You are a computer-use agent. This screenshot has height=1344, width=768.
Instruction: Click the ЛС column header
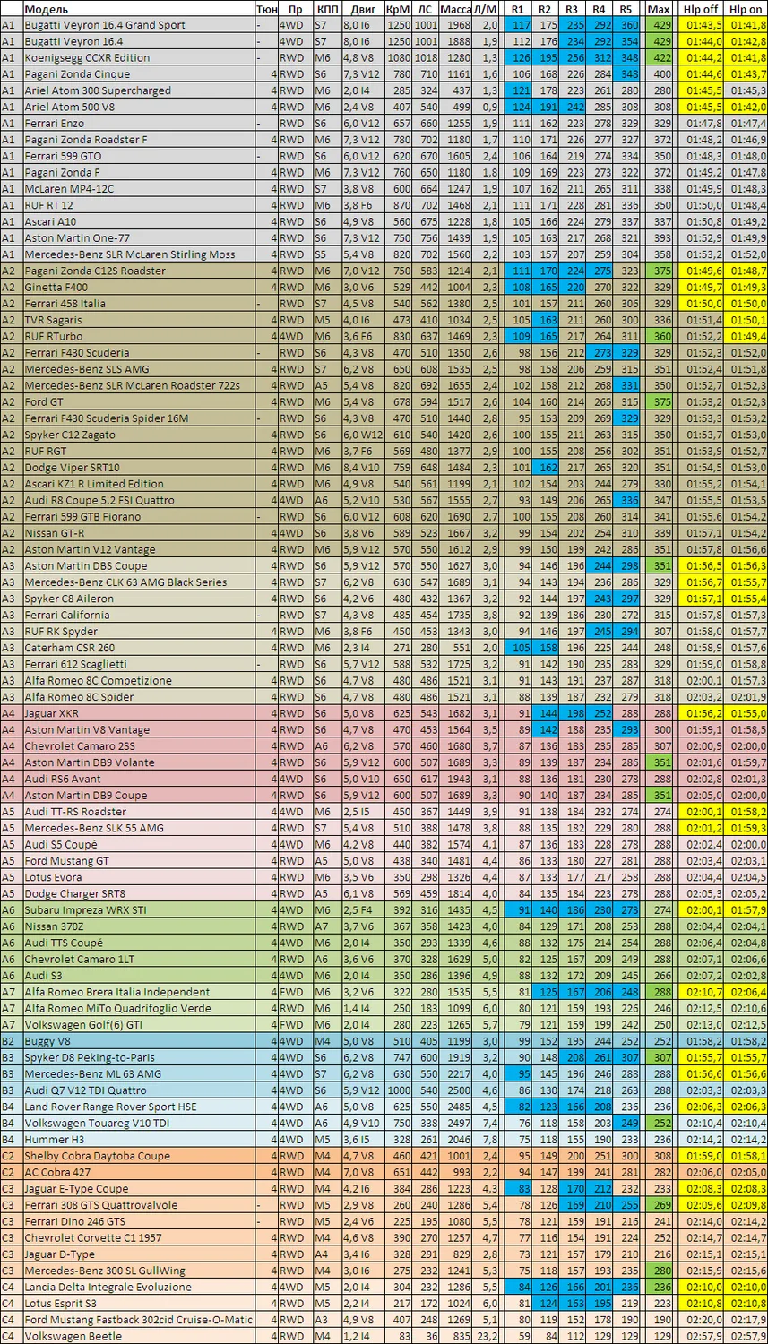(427, 8)
